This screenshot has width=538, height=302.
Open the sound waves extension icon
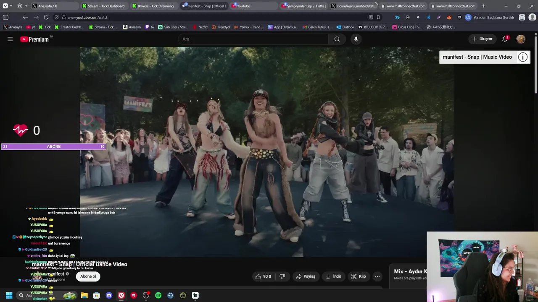[428, 17]
